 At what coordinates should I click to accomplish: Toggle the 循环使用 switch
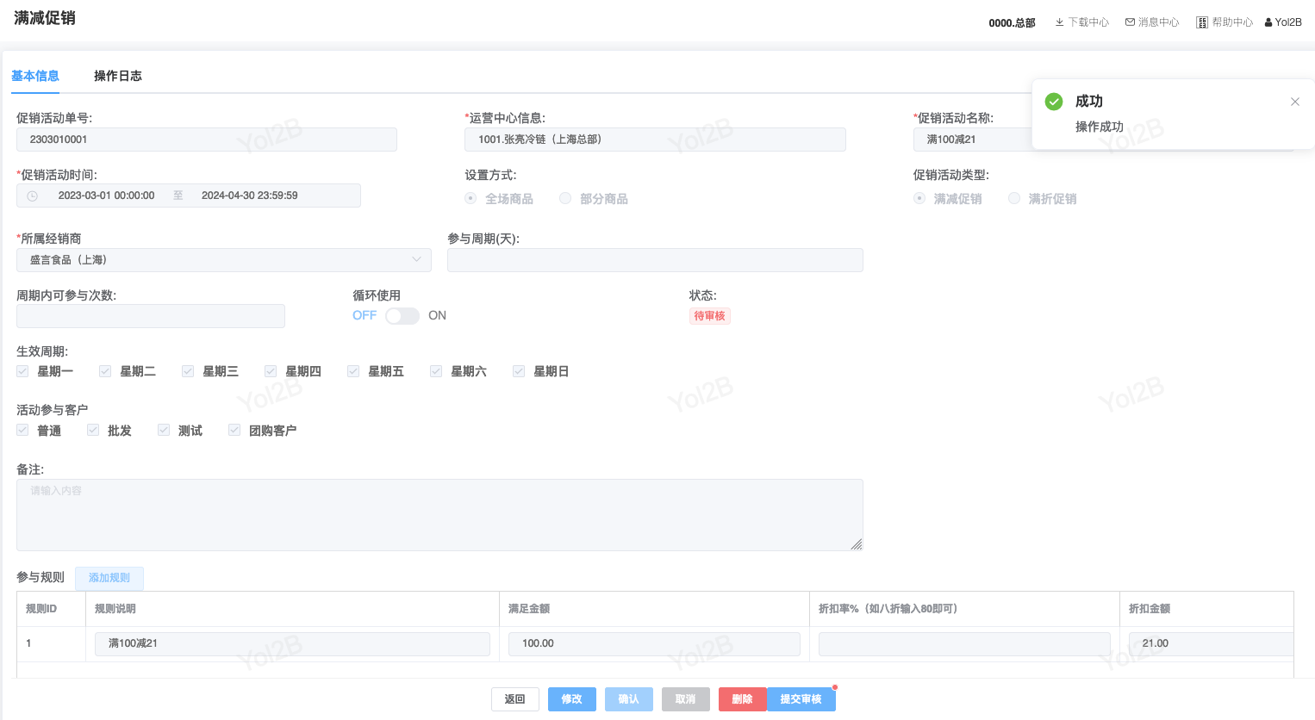402,316
